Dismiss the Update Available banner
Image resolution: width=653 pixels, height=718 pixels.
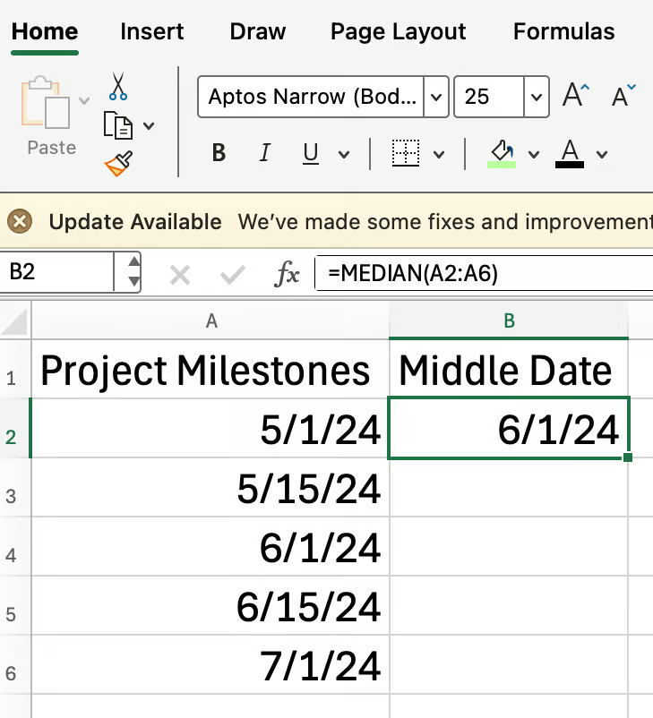pos(20,221)
